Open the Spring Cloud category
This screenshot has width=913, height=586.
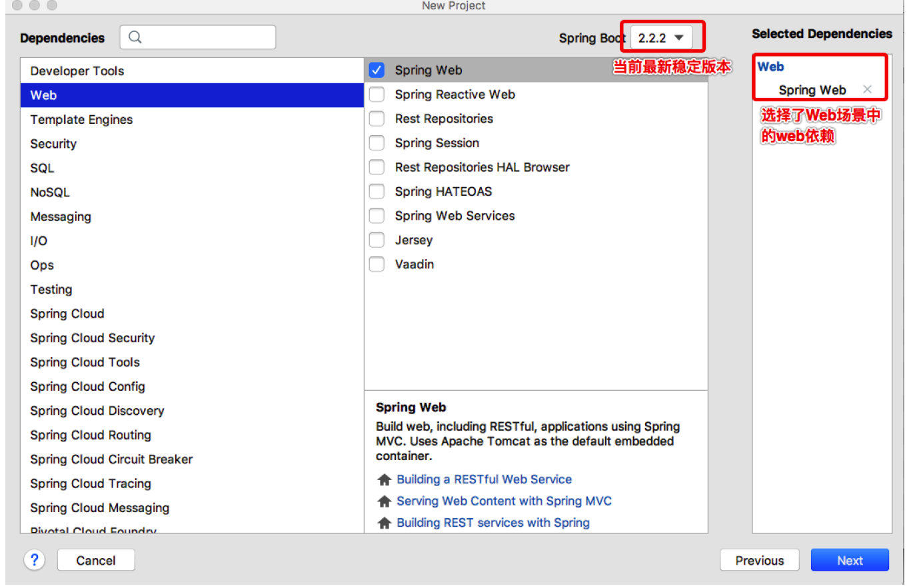[x=192, y=314]
